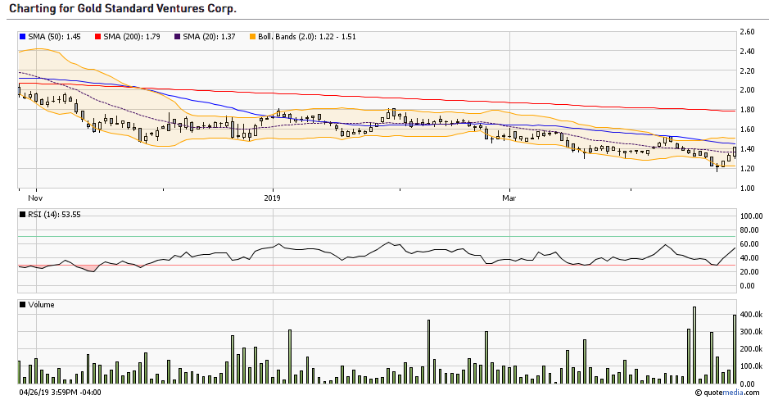Select the SMA (50): 1.45 legend label
Screen dimensions: 769x409
[x=54, y=37]
